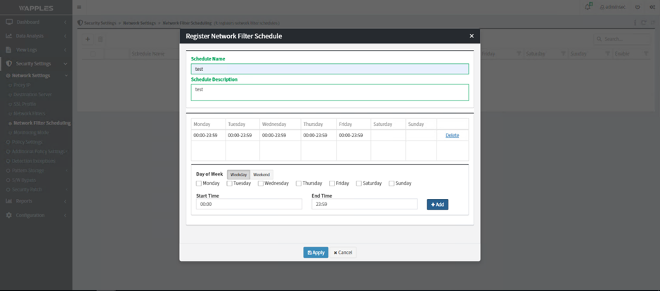Select the Weekend day group toggle
Screen dimensions: 660x291
click(x=261, y=174)
